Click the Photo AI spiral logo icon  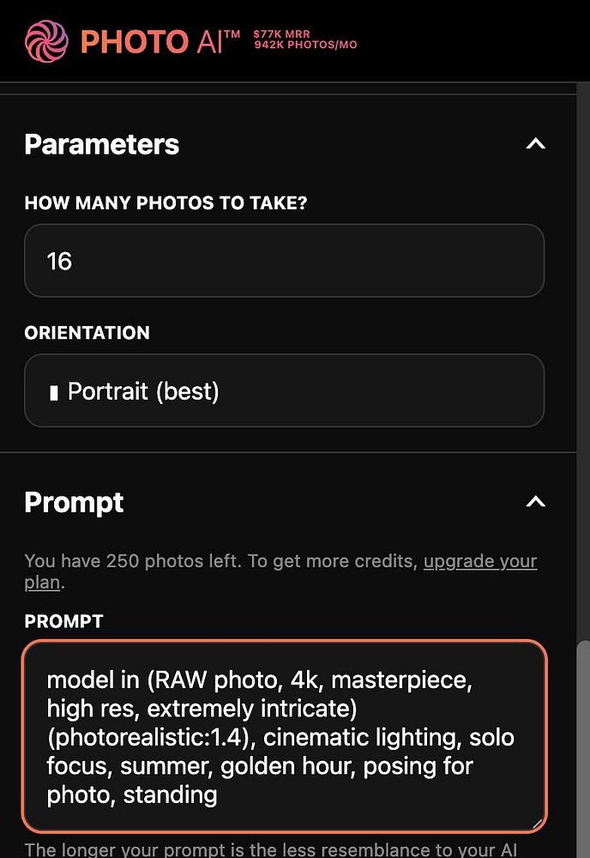(x=47, y=40)
